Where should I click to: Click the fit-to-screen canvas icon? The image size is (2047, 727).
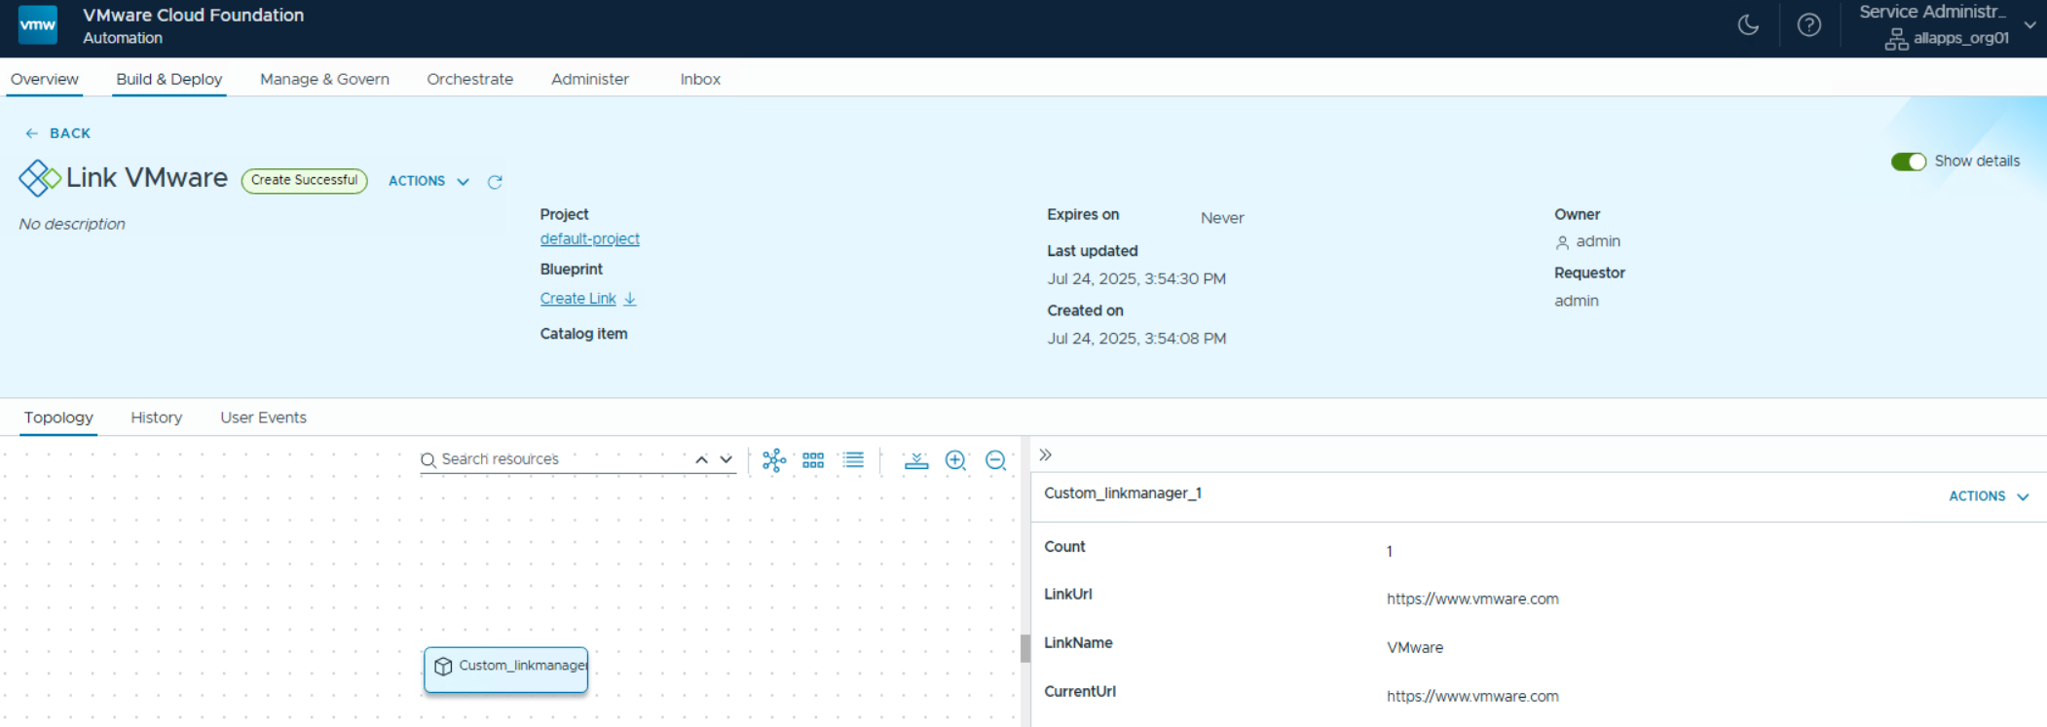915,460
